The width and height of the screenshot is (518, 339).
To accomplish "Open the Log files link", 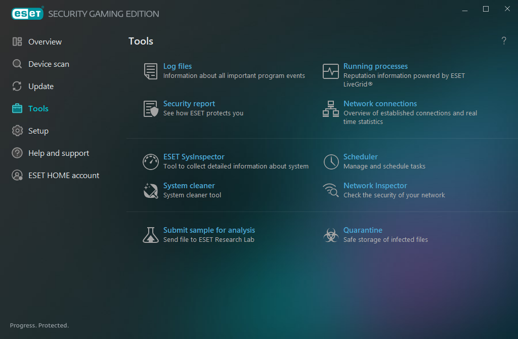I will [x=178, y=66].
